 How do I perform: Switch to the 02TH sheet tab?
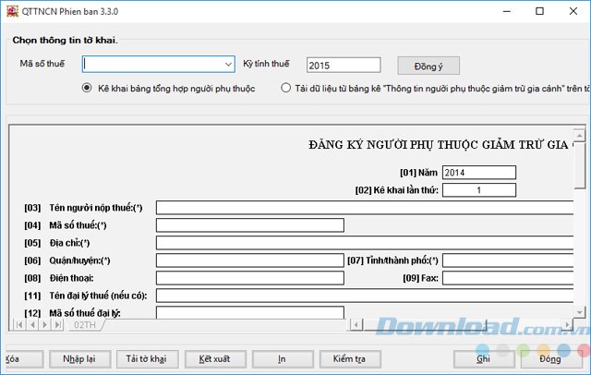[85, 325]
